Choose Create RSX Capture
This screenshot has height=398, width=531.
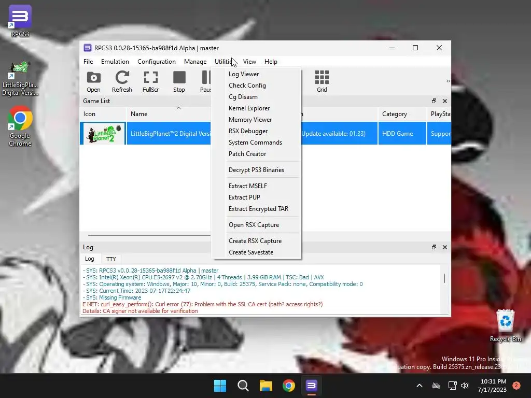pos(257,241)
